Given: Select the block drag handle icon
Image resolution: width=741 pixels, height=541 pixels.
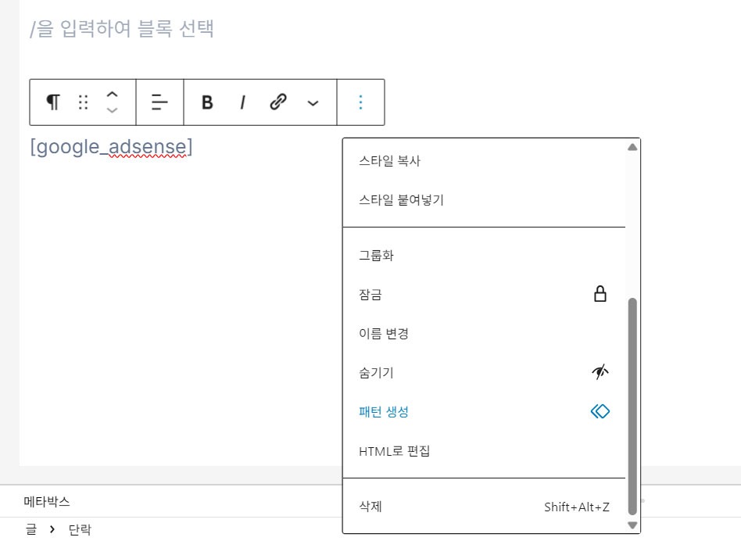Looking at the screenshot, I should point(81,102).
